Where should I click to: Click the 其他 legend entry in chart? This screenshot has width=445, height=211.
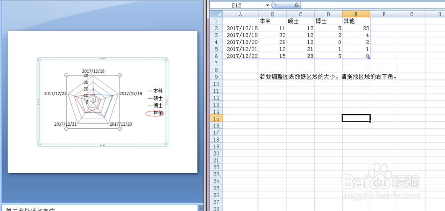click(x=155, y=113)
